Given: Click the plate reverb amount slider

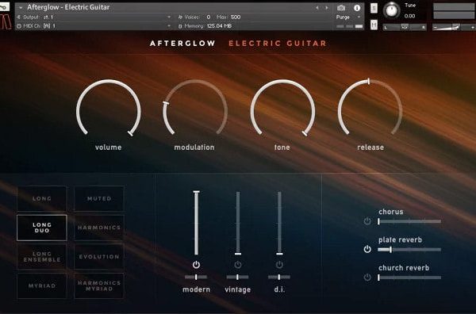Looking at the screenshot, I should pos(409,250).
